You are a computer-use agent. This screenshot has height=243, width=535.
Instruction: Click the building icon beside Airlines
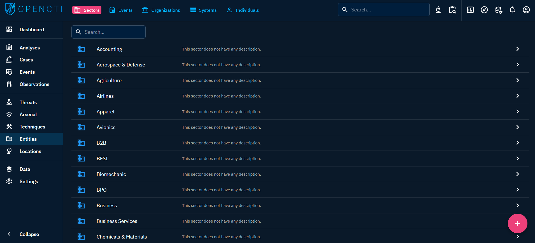81,96
